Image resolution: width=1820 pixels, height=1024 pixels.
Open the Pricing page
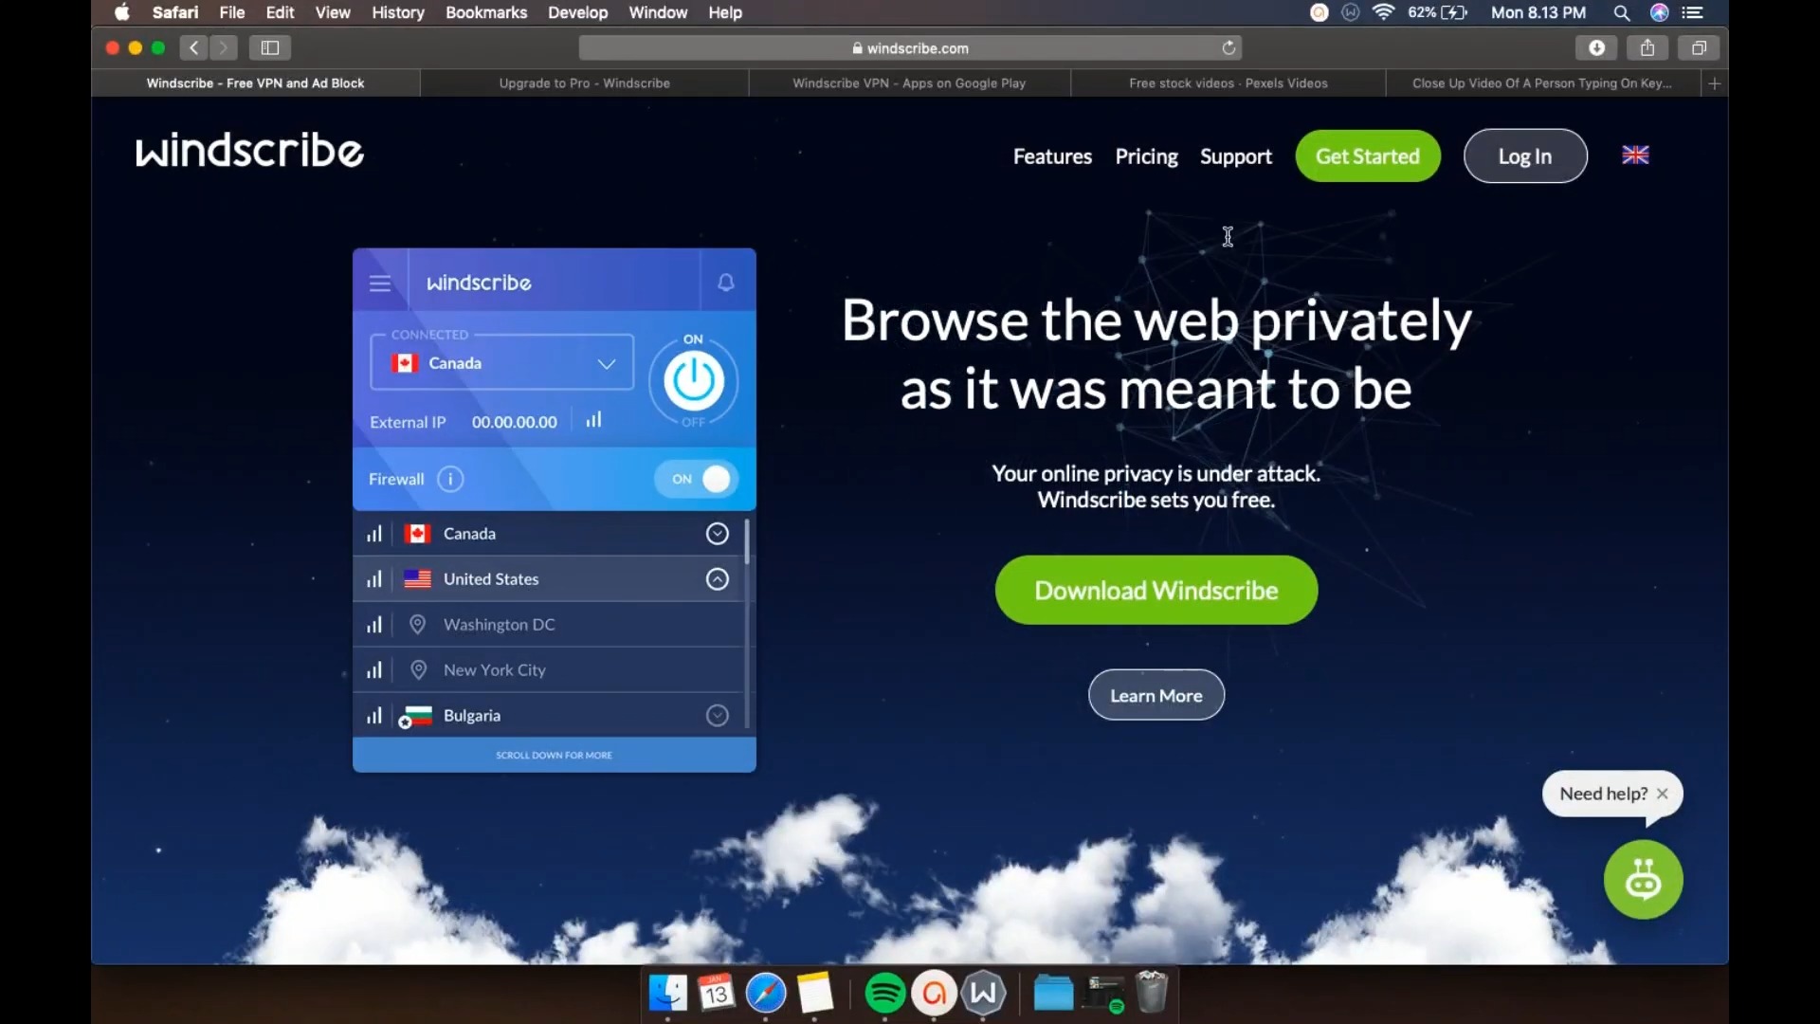(1146, 156)
